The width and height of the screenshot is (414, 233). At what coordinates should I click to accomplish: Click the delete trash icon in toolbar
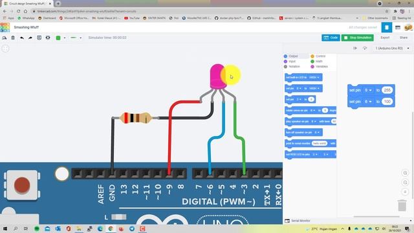(13, 38)
